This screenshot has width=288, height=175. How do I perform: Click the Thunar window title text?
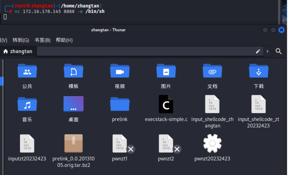[108, 30]
